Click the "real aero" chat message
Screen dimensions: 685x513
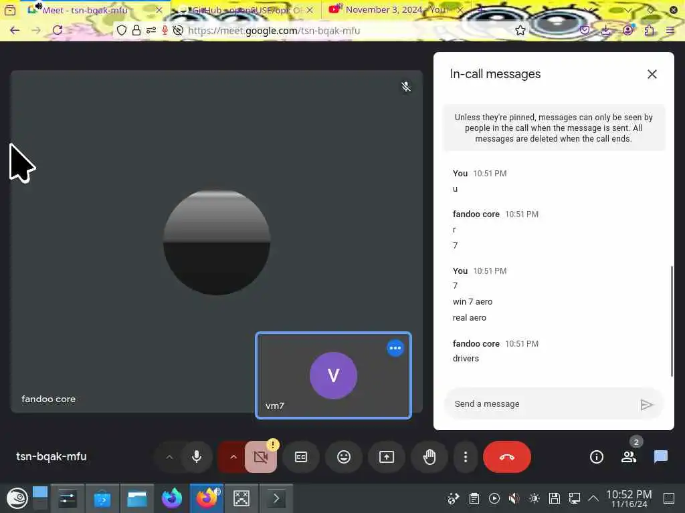(469, 318)
